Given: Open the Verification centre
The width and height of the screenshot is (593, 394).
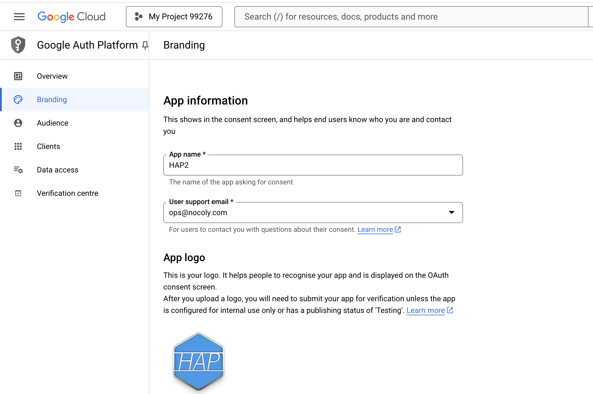Looking at the screenshot, I should [75, 193].
